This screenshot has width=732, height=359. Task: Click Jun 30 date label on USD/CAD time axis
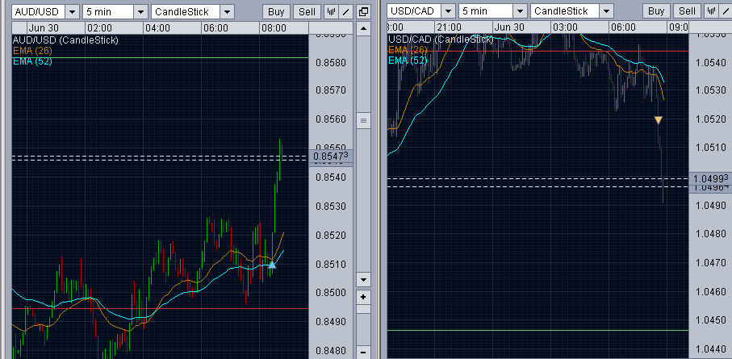point(509,27)
